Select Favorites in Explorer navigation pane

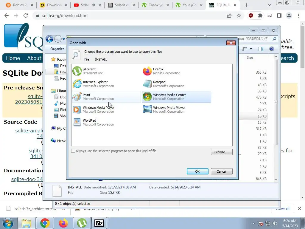(x=59, y=59)
